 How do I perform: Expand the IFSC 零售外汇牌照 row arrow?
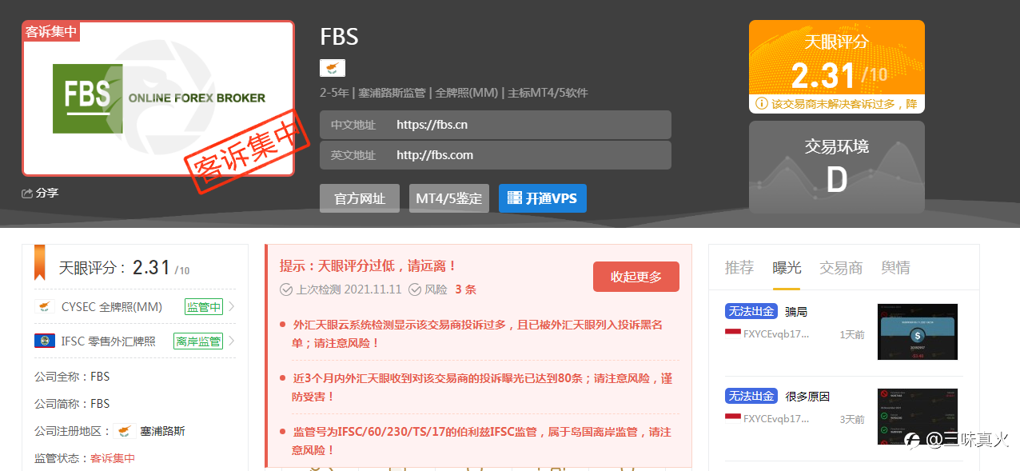click(x=232, y=341)
